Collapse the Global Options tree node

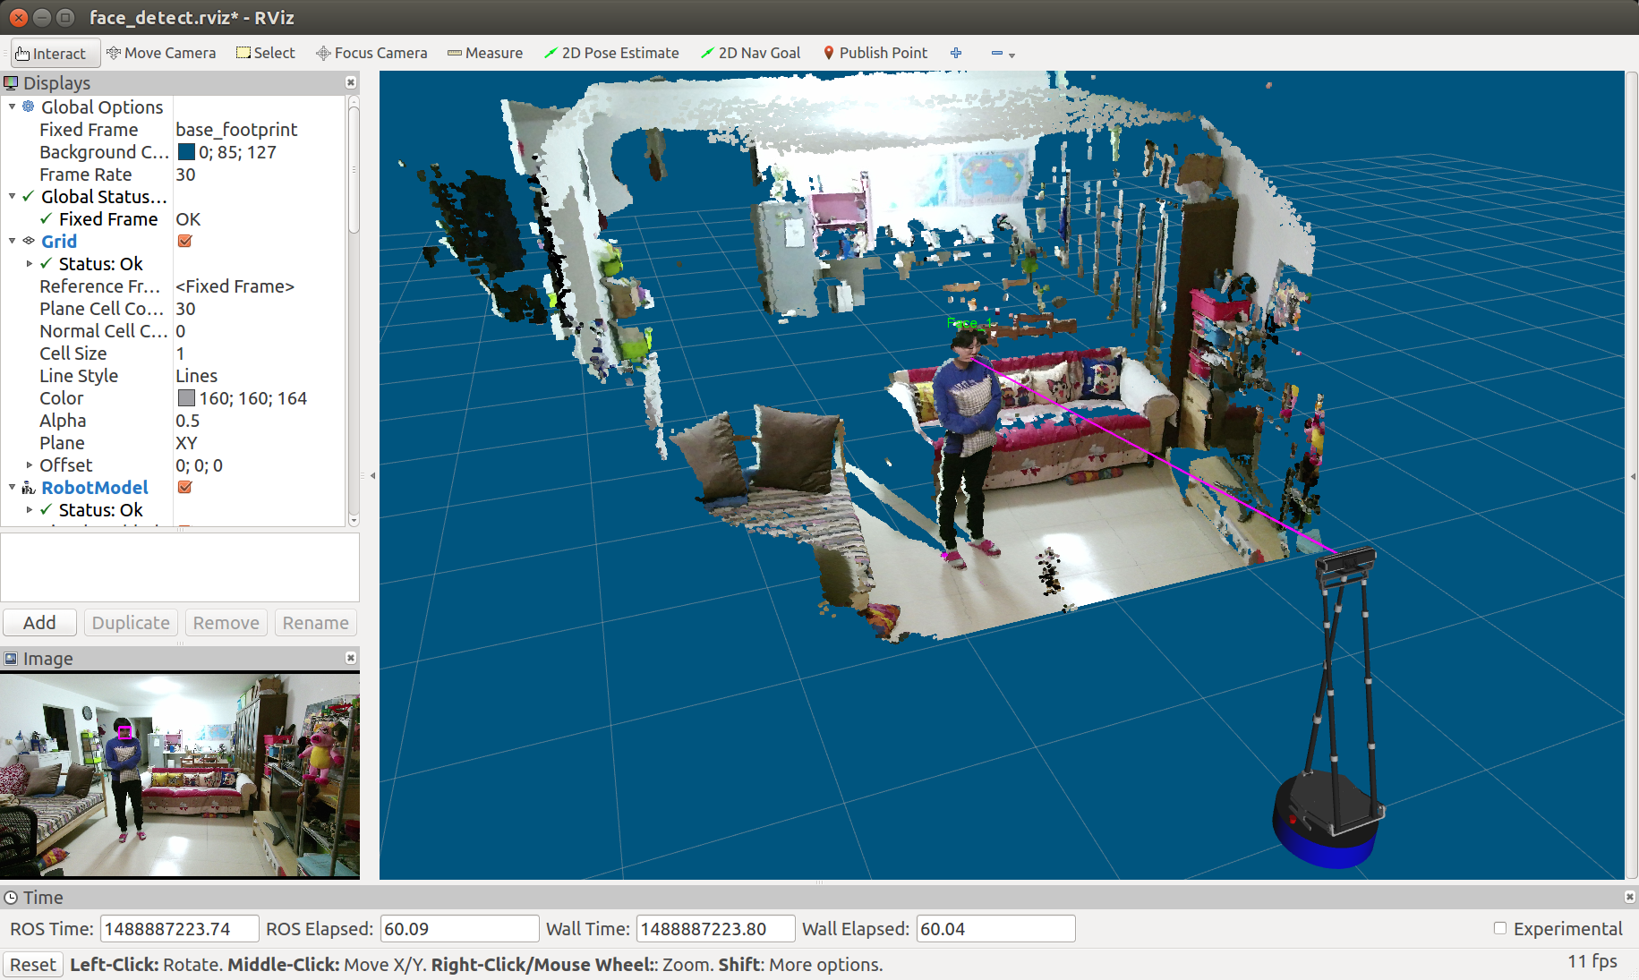(12, 107)
